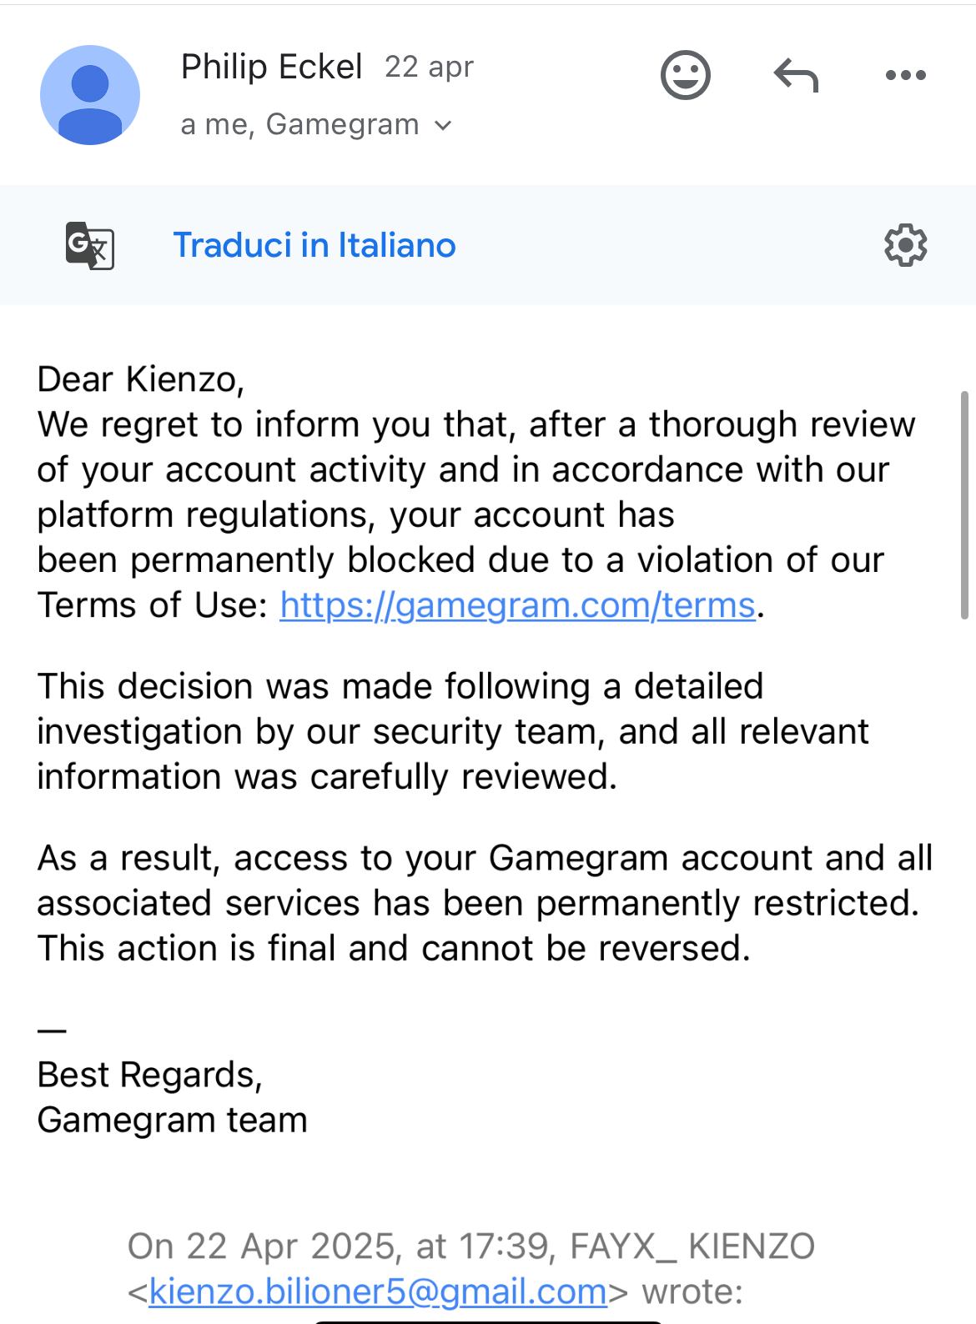Image resolution: width=976 pixels, height=1324 pixels.
Task: Tap the Google Translate icon
Action: point(90,245)
